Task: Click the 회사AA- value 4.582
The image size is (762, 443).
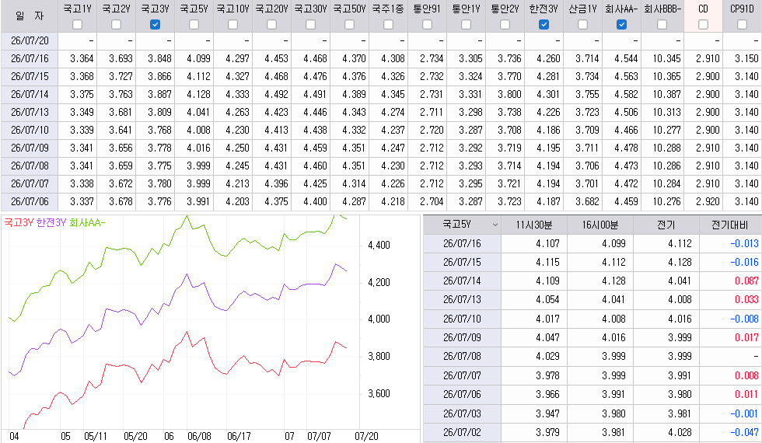Action: click(627, 95)
